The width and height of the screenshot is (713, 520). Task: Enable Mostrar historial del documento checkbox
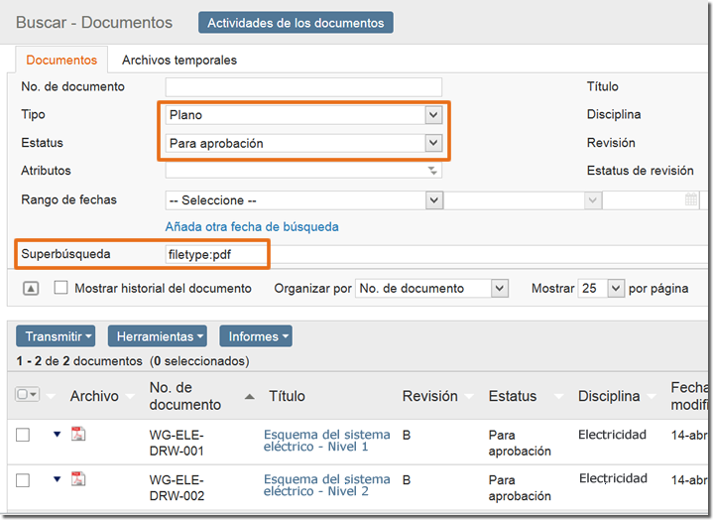pos(60,288)
